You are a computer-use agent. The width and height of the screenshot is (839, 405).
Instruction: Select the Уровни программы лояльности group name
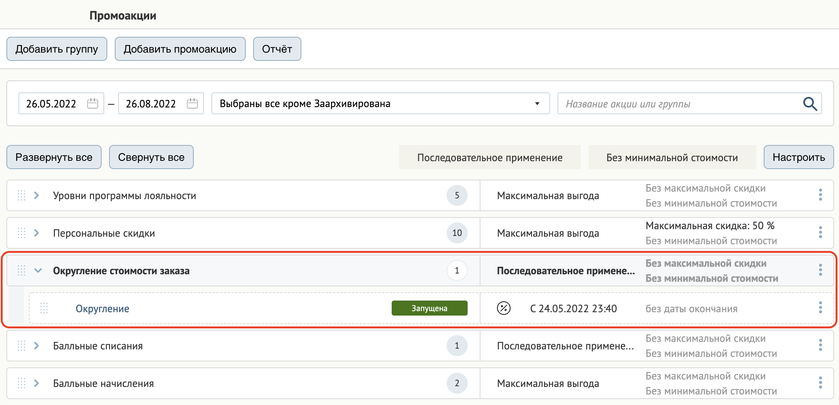125,195
